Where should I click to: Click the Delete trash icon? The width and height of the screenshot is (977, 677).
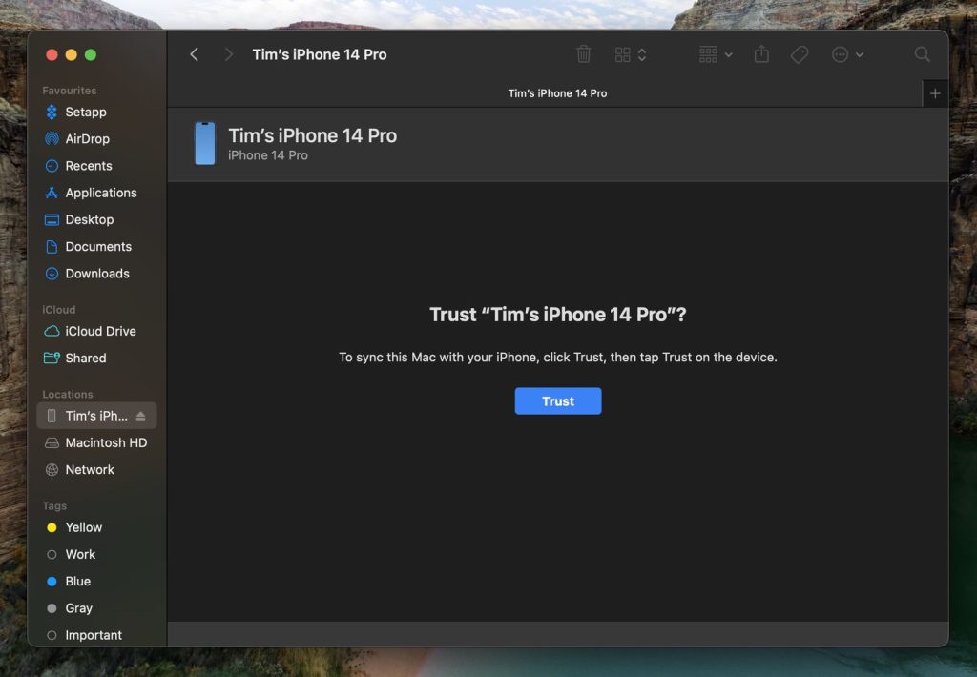[x=584, y=55]
